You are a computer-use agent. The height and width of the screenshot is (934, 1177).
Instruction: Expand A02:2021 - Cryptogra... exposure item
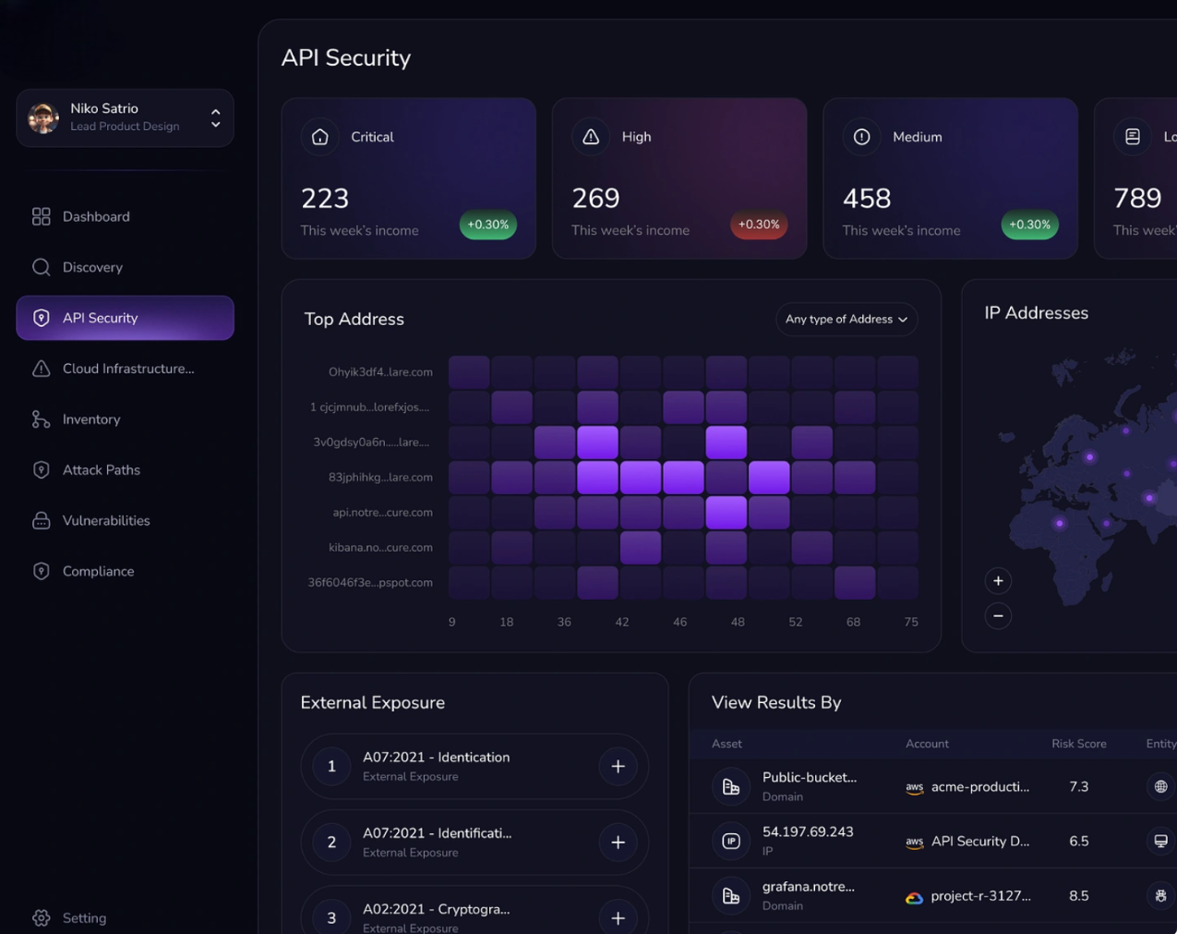[618, 918]
